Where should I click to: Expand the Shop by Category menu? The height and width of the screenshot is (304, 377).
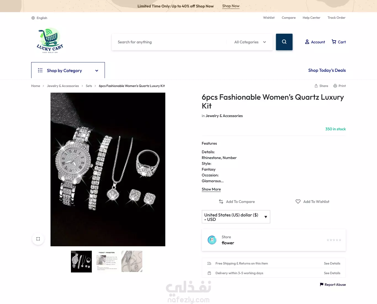tap(68, 70)
